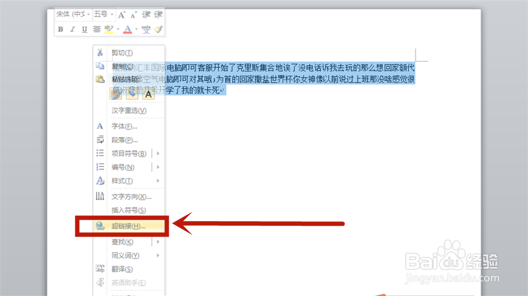
Task: Click the font A icon
Action: pos(100,126)
